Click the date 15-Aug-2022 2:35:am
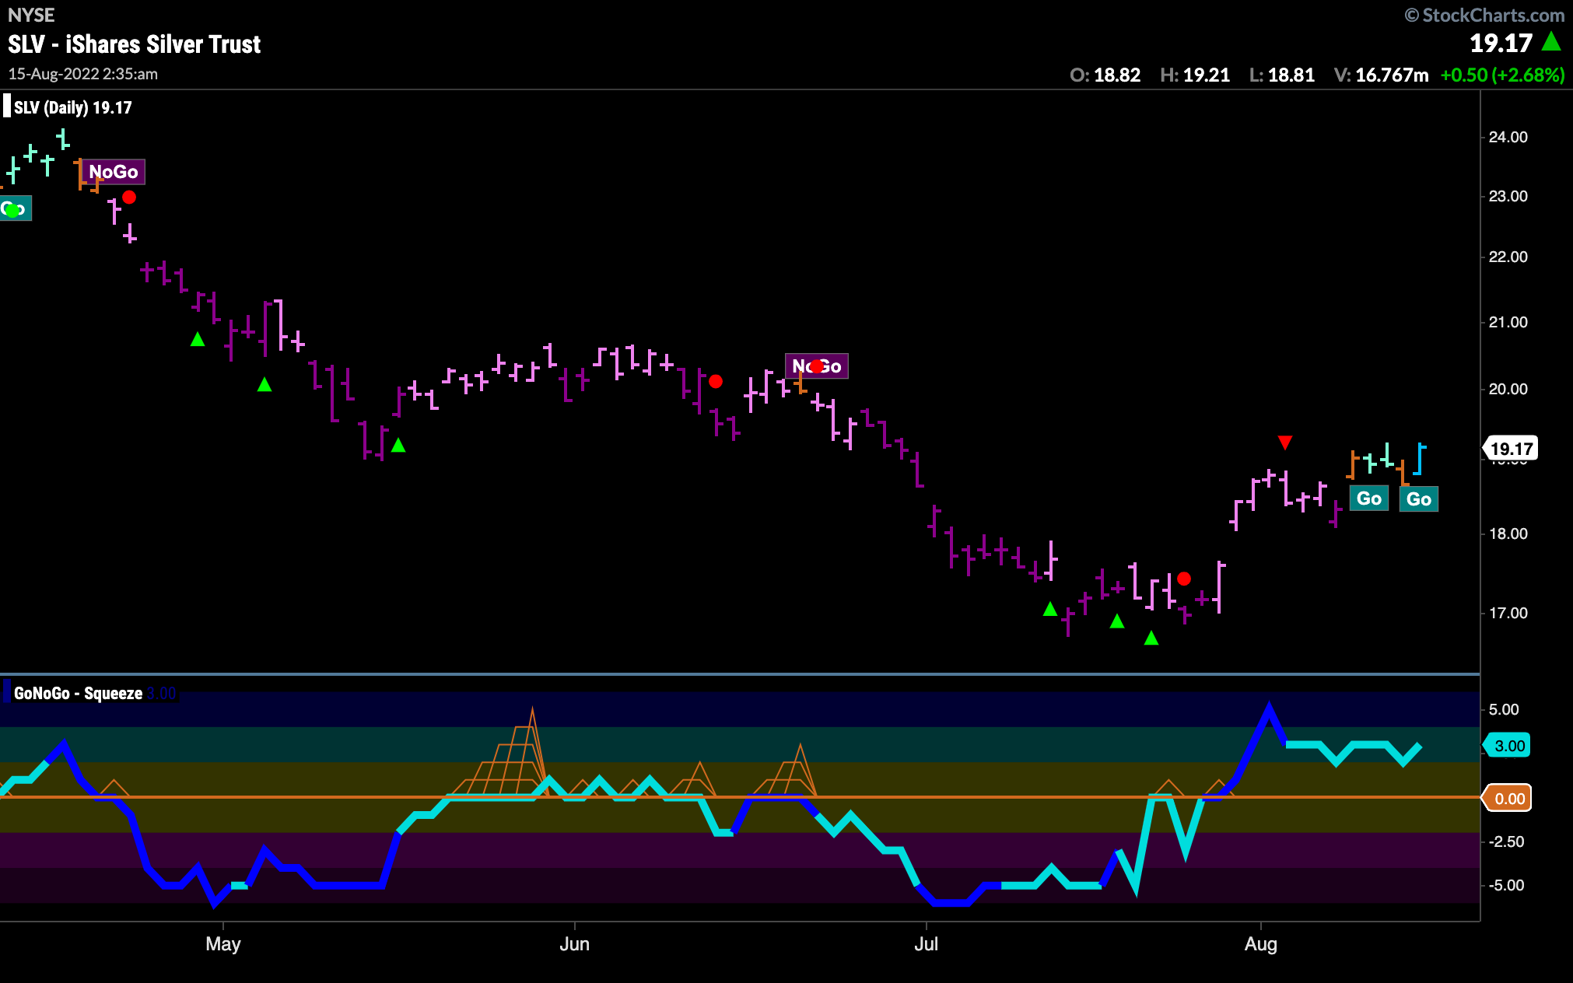Screen dimensions: 1573x983 [83, 74]
